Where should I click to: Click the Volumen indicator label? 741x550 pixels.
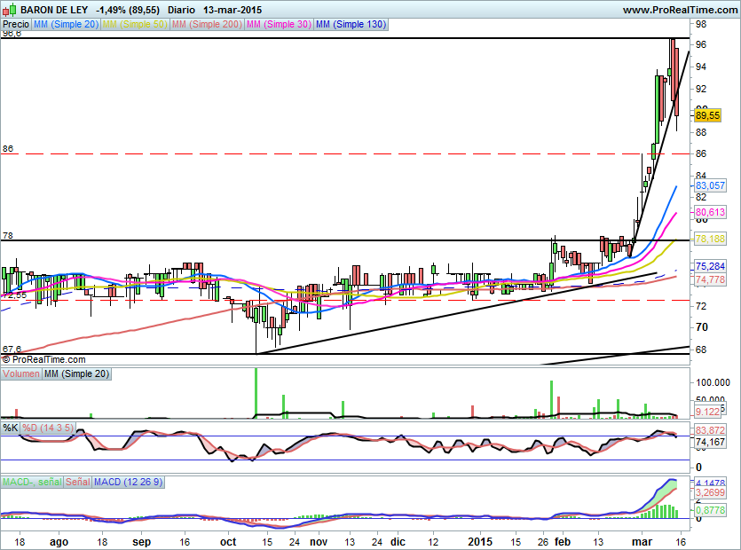[x=20, y=374]
